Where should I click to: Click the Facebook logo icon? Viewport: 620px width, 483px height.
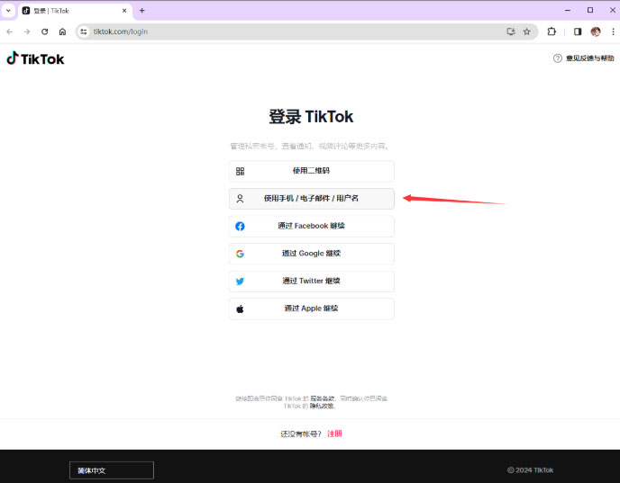click(x=240, y=226)
